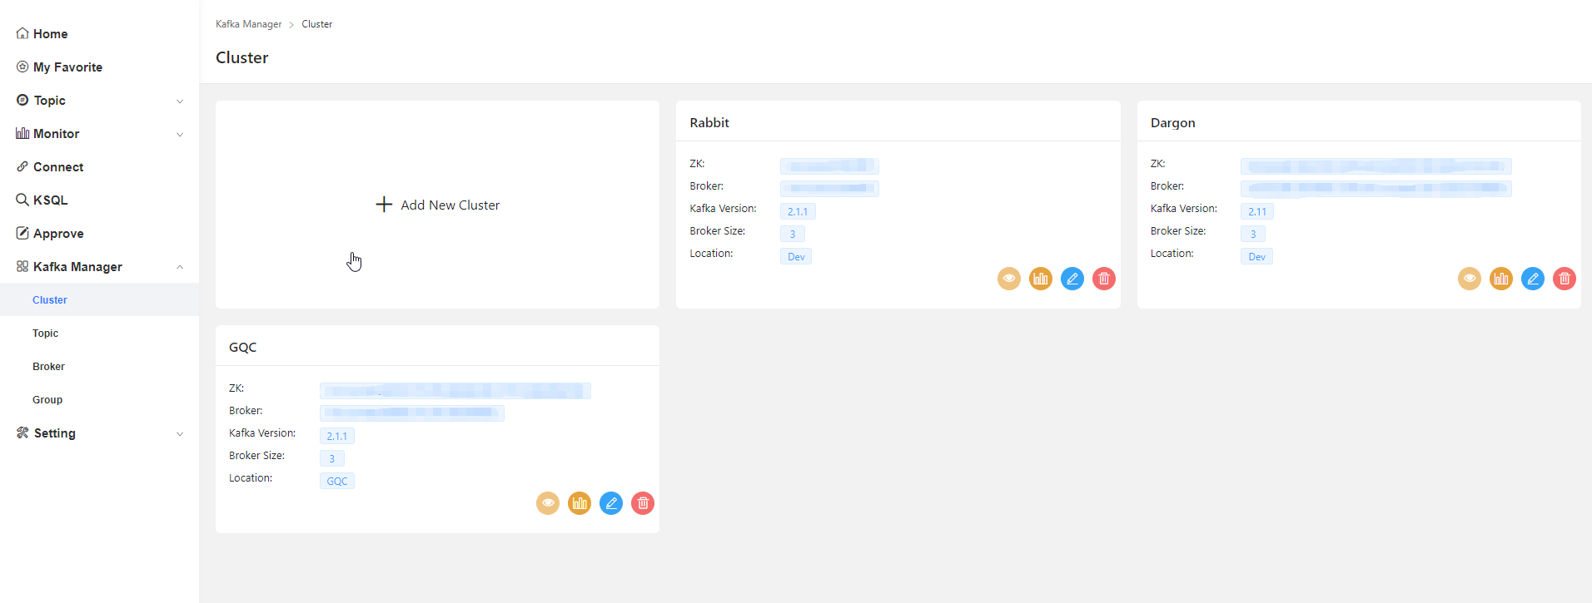This screenshot has height=603, width=1592.
Task: Open the Connect menu item
Action: [100, 166]
